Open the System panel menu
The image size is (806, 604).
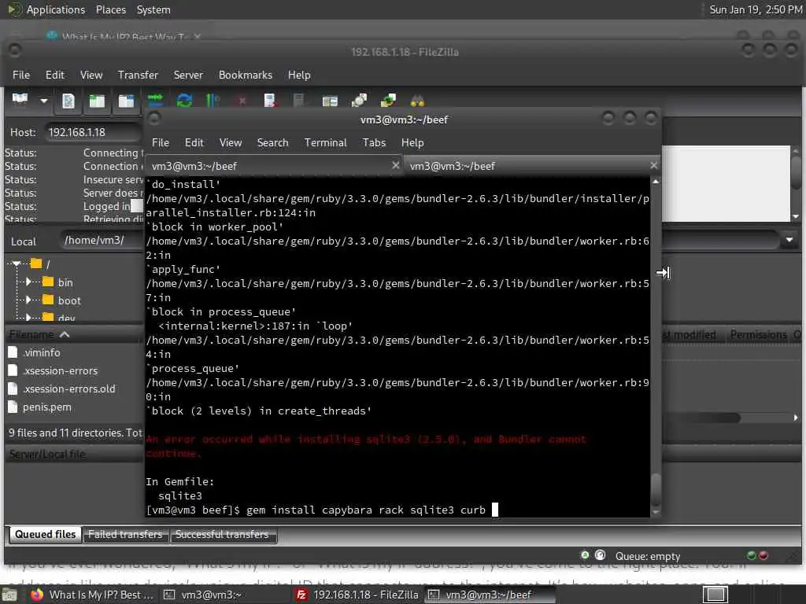point(153,9)
